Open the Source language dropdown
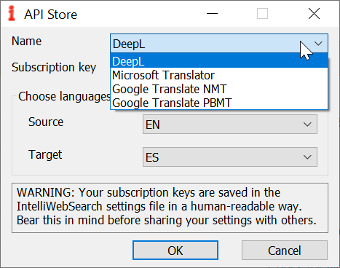The image size is (340, 268). (x=230, y=125)
